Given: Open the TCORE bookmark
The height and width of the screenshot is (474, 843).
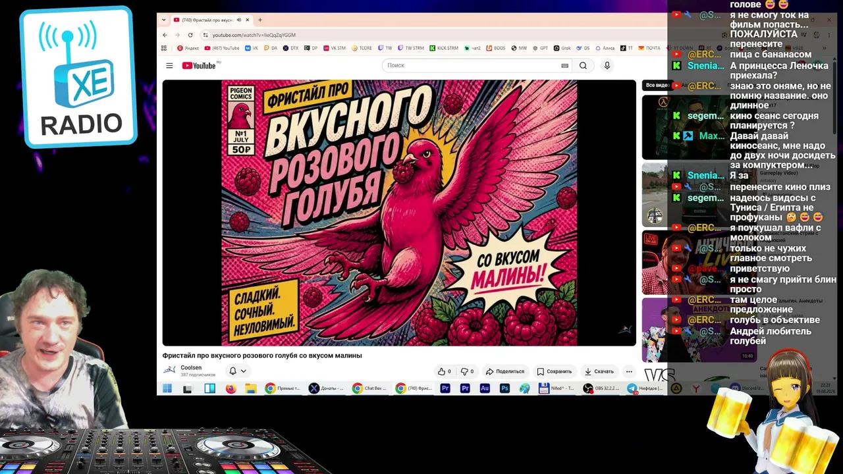Looking at the screenshot, I should point(362,48).
